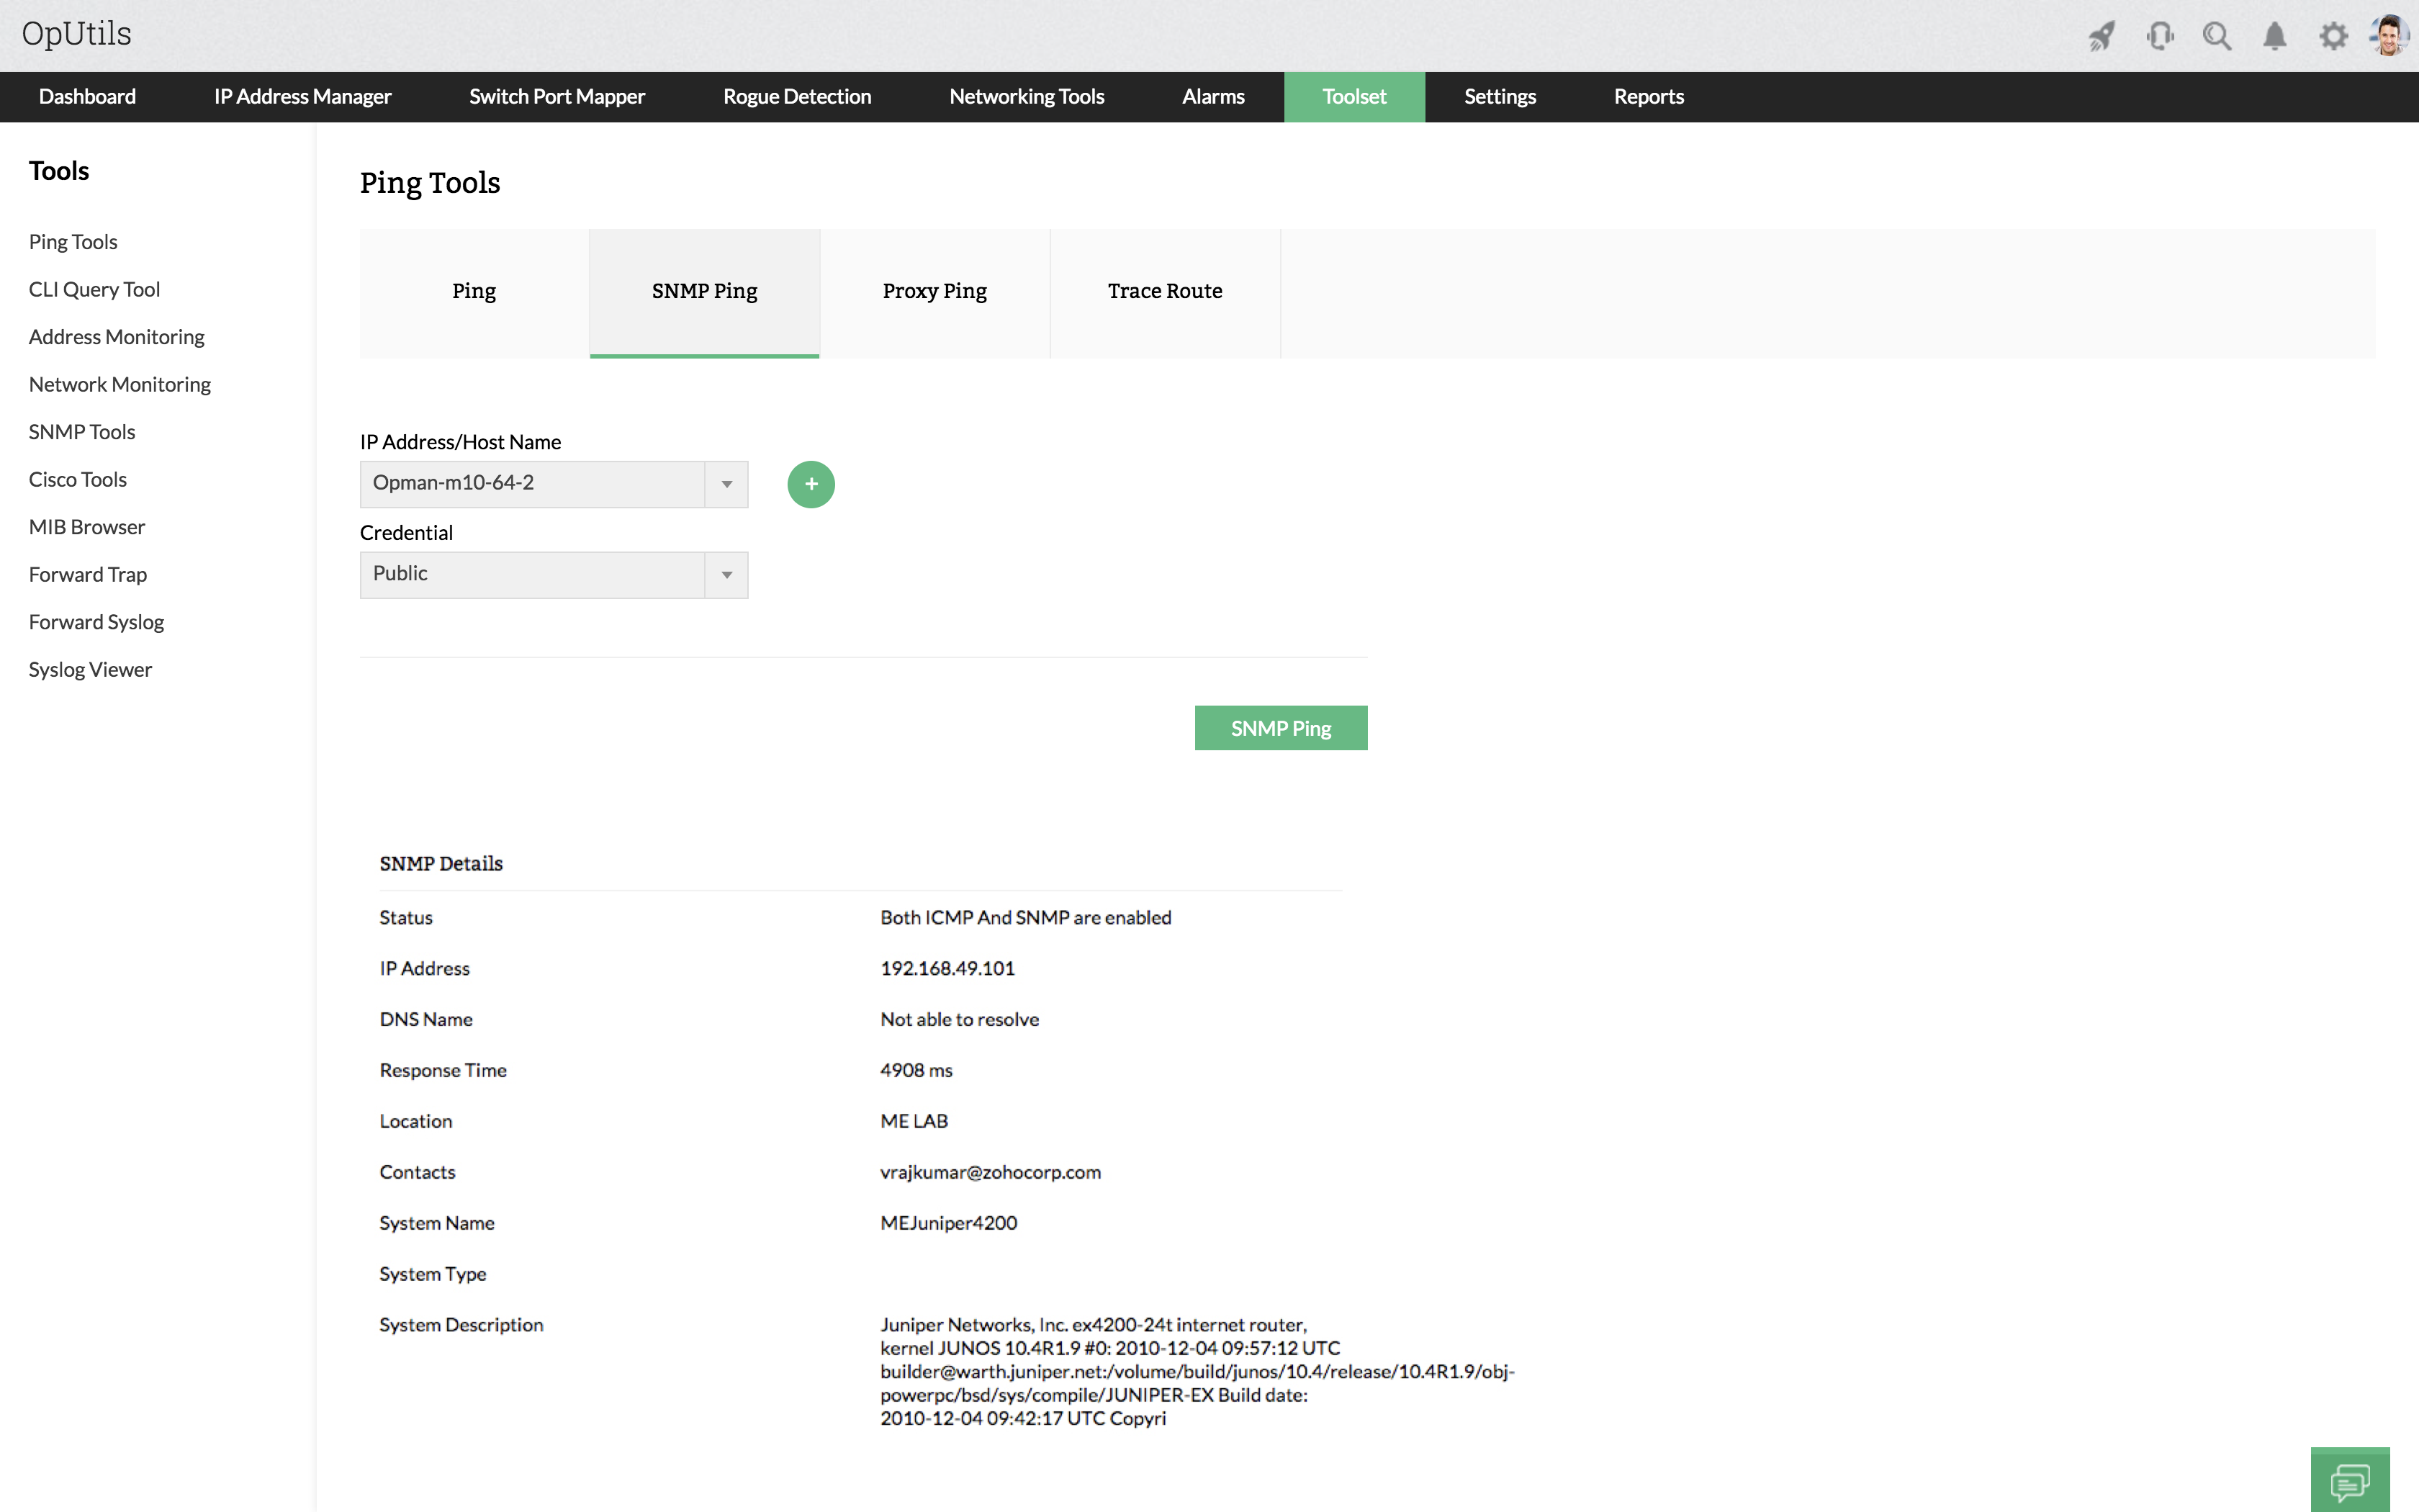Open MIB Browser in sidebar
Screen dimensions: 2419x1512
(x=87, y=527)
